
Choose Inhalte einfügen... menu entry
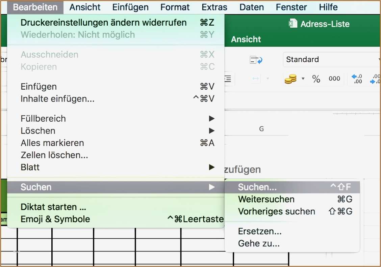pyautogui.click(x=116, y=99)
